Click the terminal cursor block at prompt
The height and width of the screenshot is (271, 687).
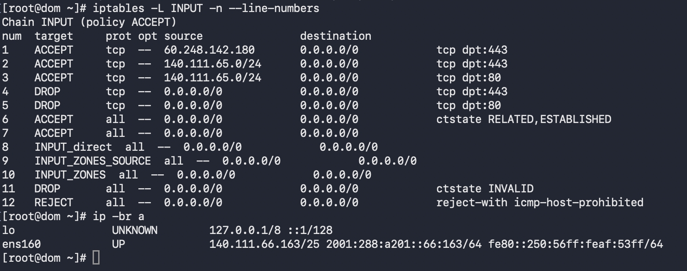(96, 258)
